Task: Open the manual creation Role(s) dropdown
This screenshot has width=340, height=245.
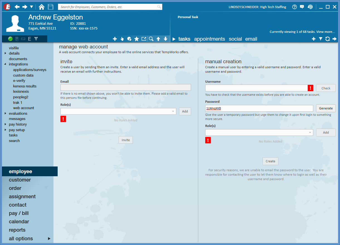Action: pyautogui.click(x=259, y=133)
